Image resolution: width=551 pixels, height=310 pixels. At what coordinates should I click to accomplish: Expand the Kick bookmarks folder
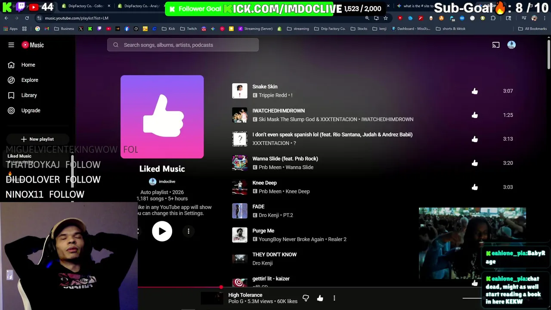[x=169, y=29]
